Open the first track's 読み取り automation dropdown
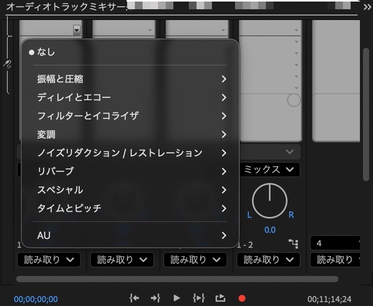The image size is (373, 306). [x=49, y=260]
